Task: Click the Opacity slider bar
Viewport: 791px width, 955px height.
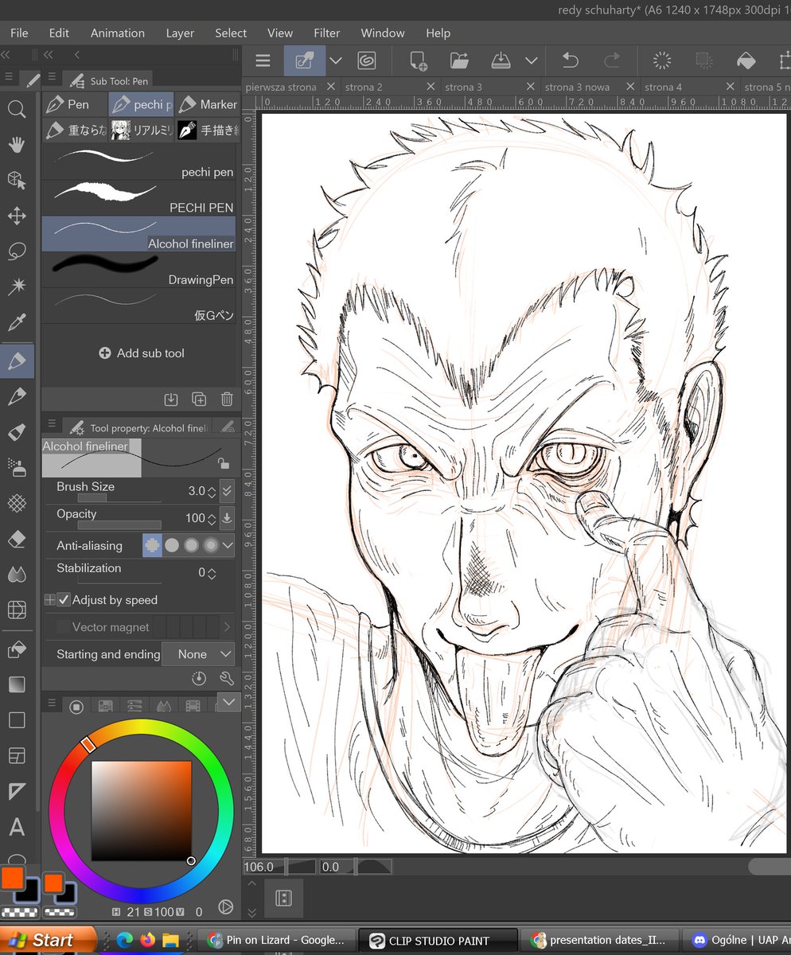Action: coord(119,525)
